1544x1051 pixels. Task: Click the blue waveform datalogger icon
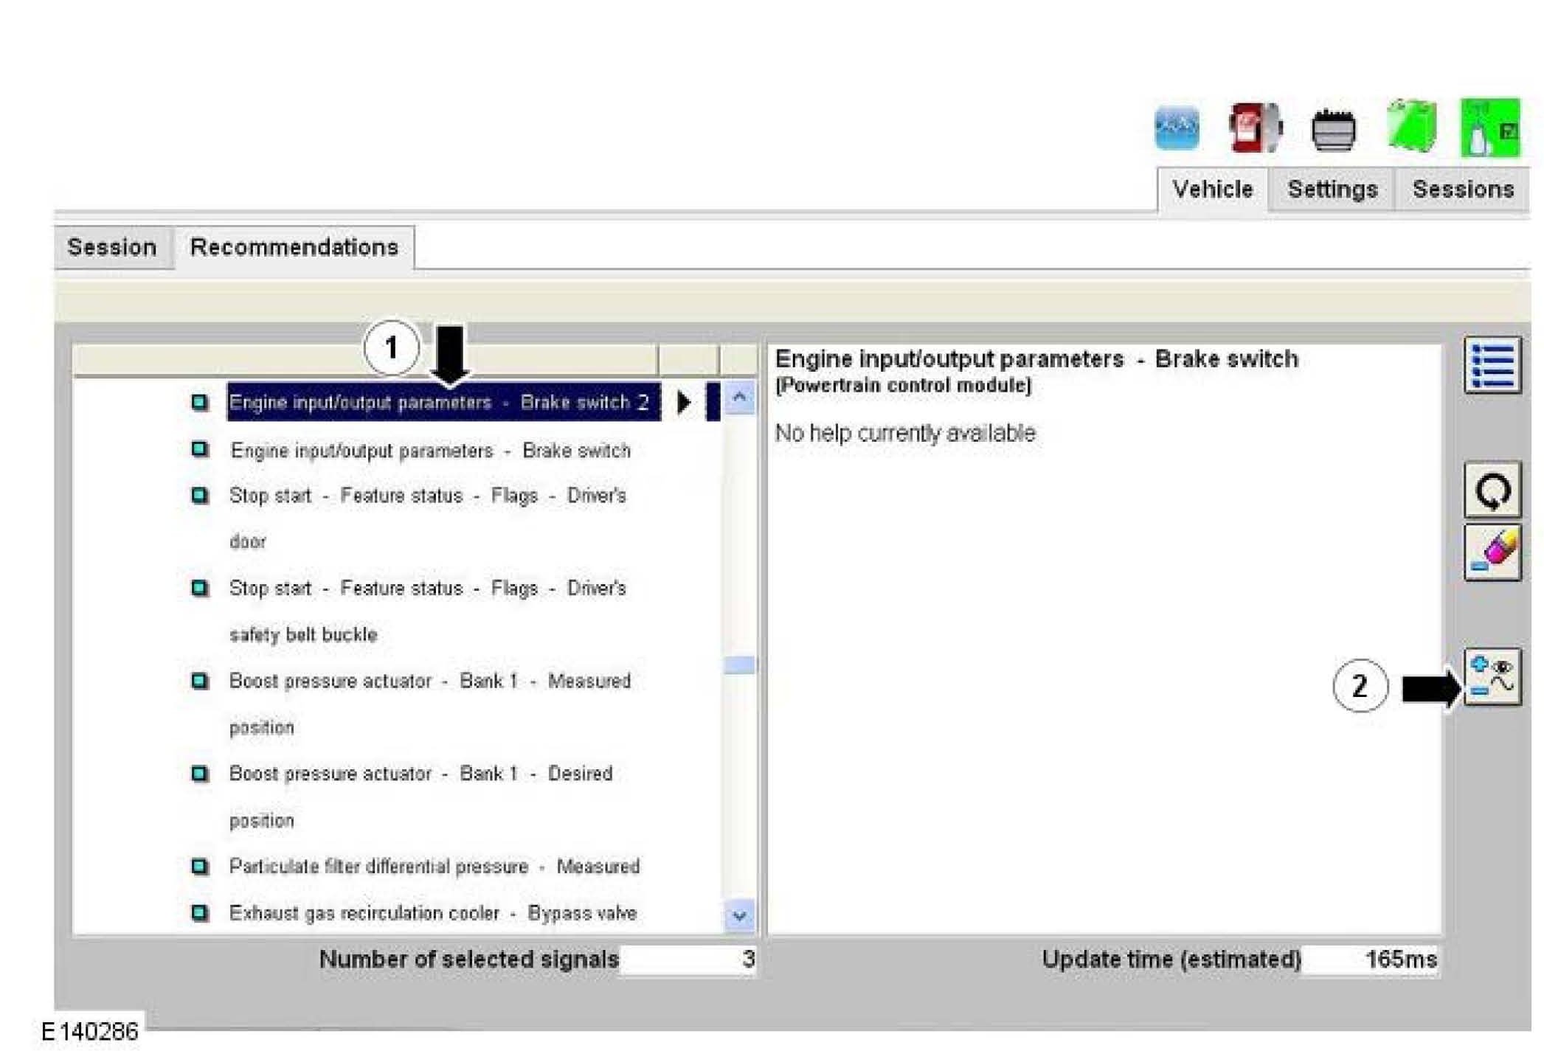click(x=1176, y=128)
